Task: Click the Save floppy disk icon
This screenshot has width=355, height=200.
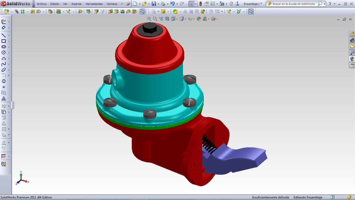Action: coord(154,4)
